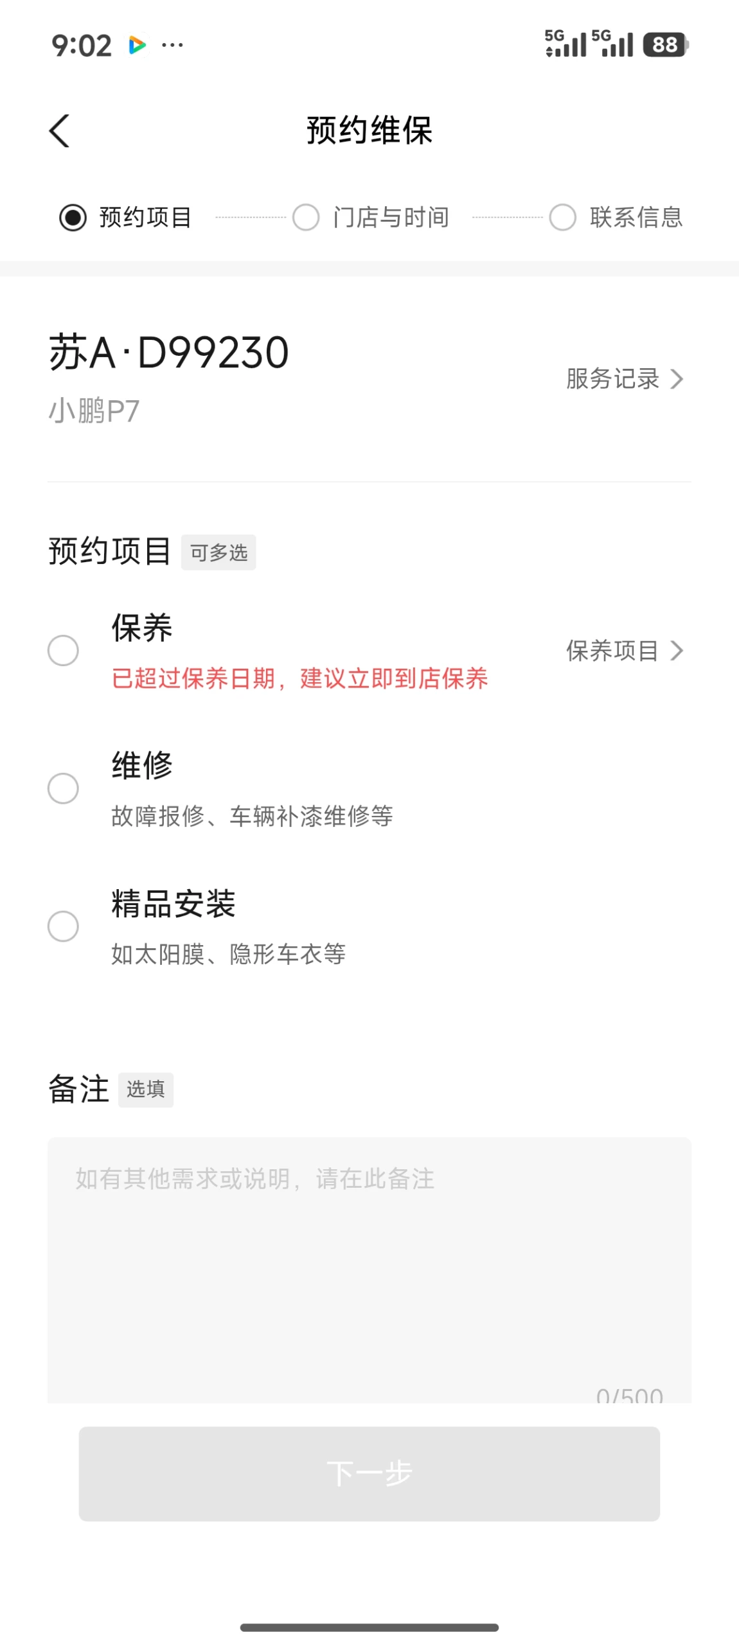The width and height of the screenshot is (739, 1644).
Task: Select the 维修 radio option
Action: coord(63,788)
